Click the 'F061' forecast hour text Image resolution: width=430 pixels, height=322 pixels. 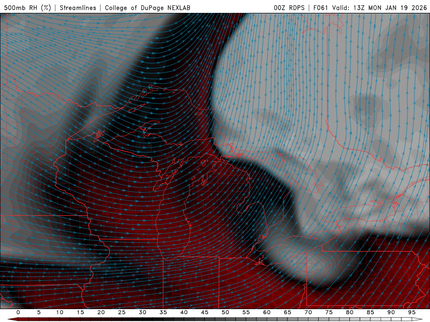[320, 8]
